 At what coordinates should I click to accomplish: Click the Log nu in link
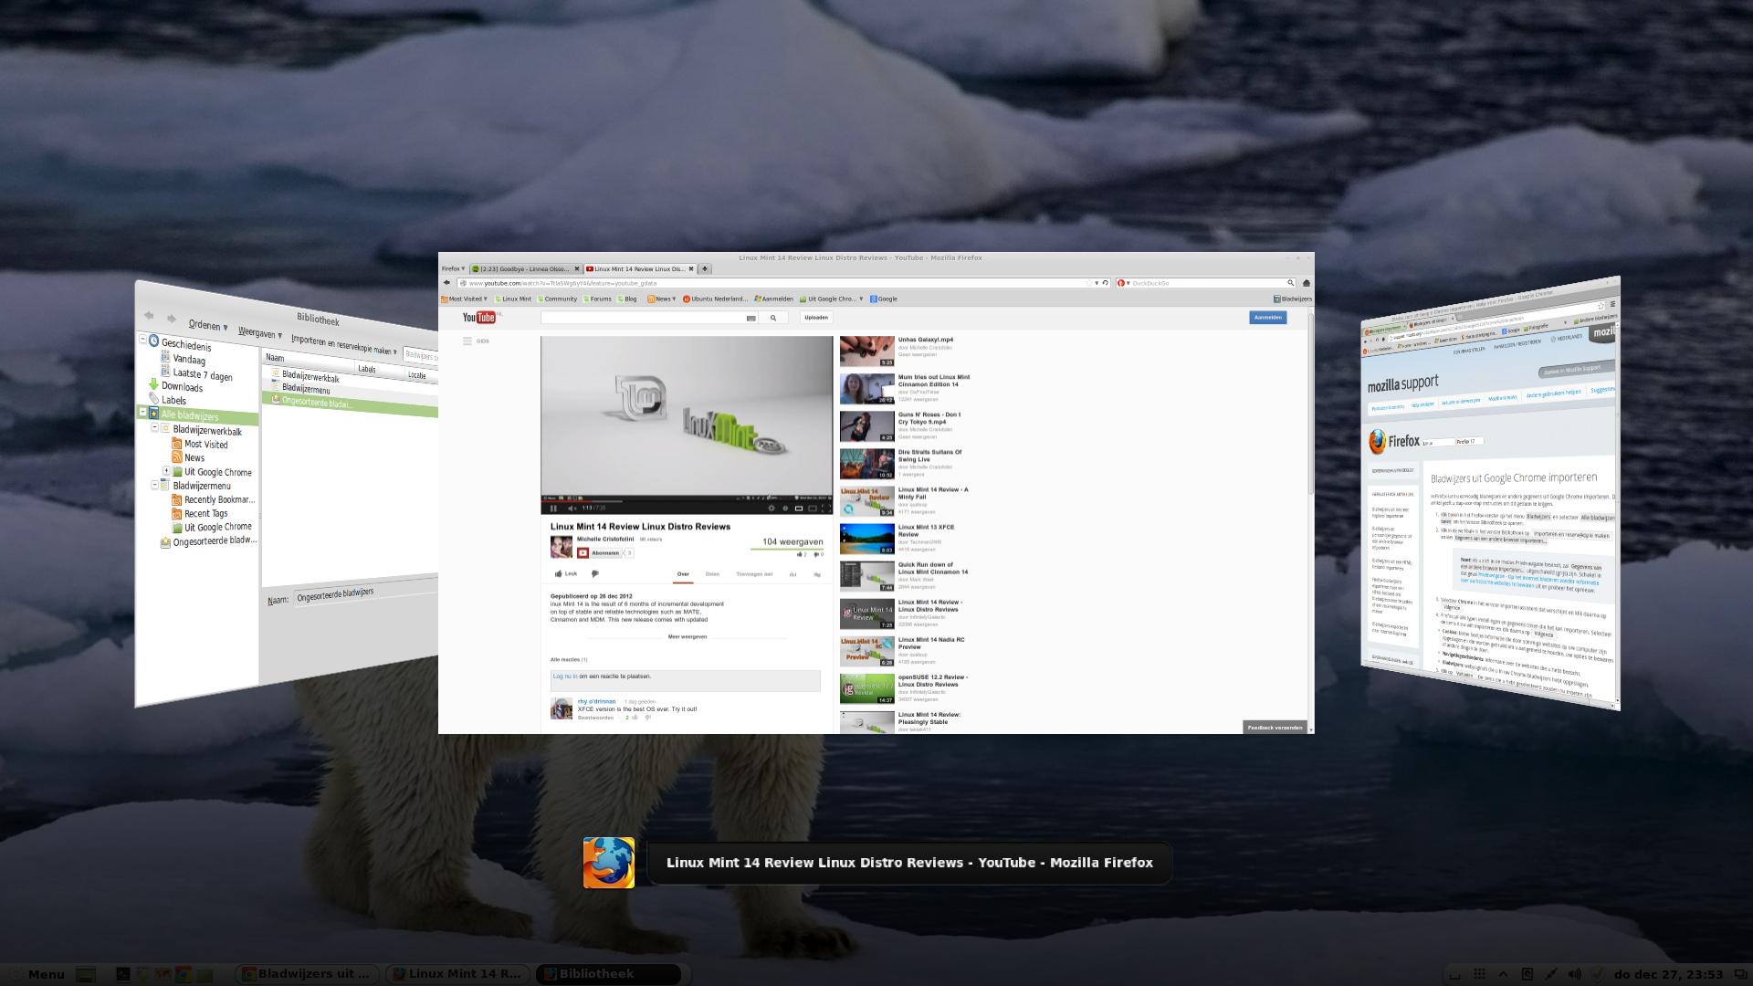pyautogui.click(x=565, y=677)
